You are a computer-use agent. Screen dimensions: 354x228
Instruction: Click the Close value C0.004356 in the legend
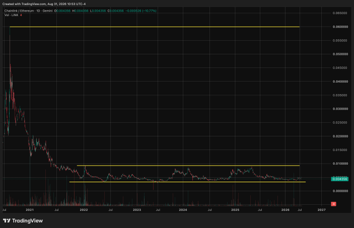(x=116, y=11)
